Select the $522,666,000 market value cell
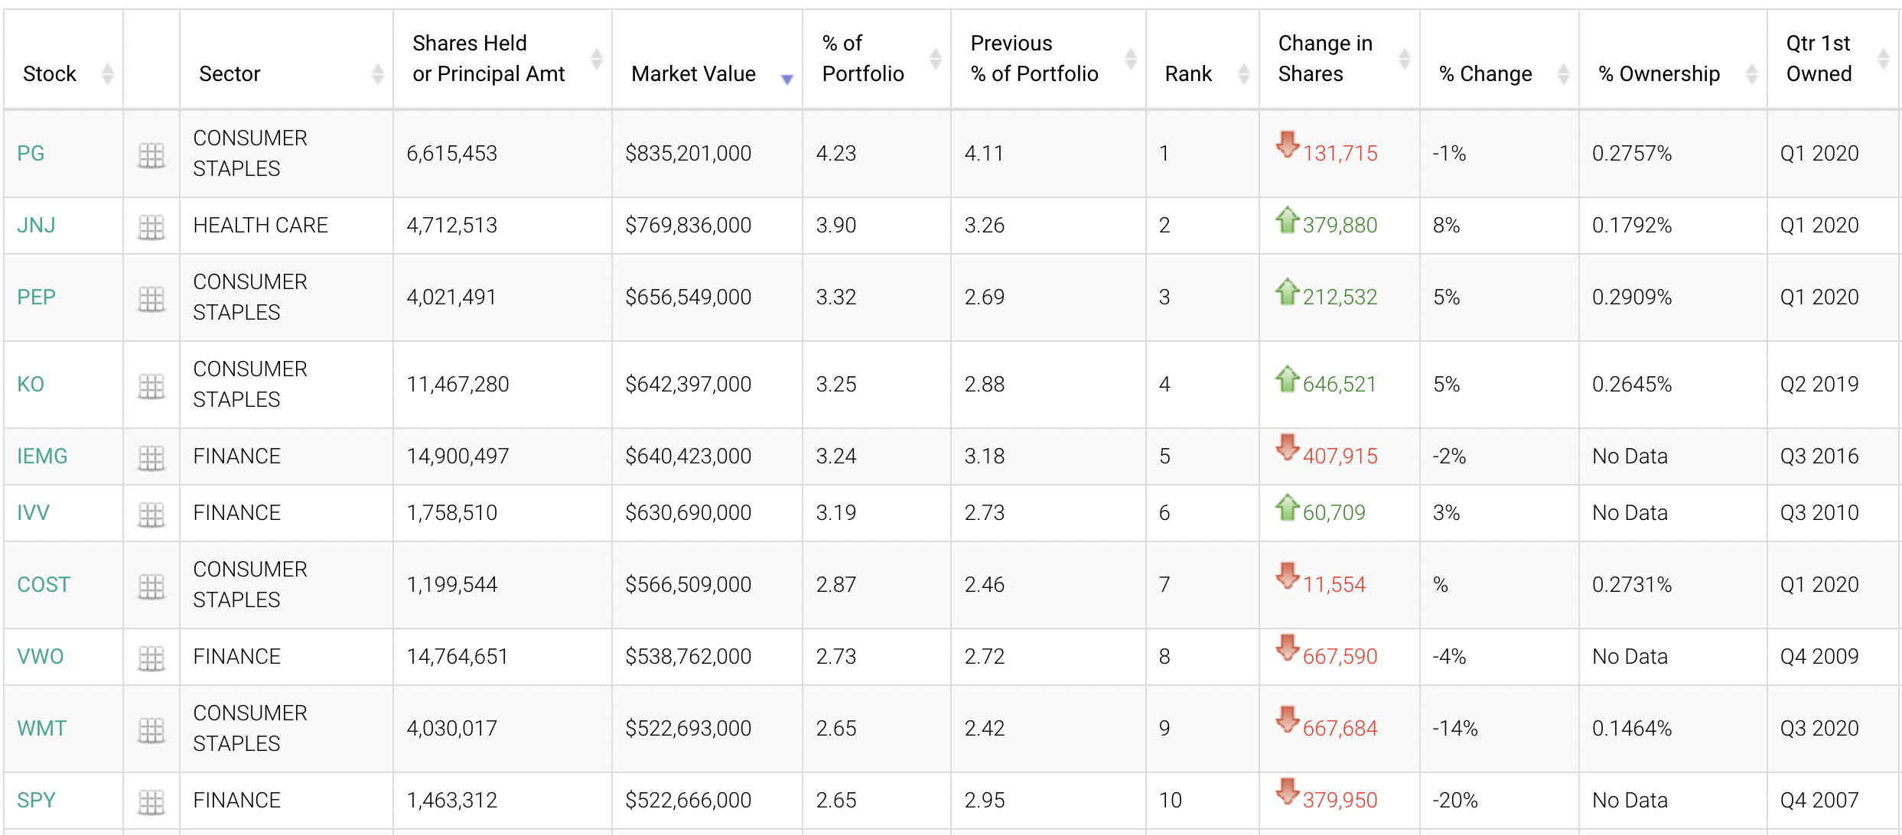The height and width of the screenshot is (835, 1902). click(x=707, y=800)
